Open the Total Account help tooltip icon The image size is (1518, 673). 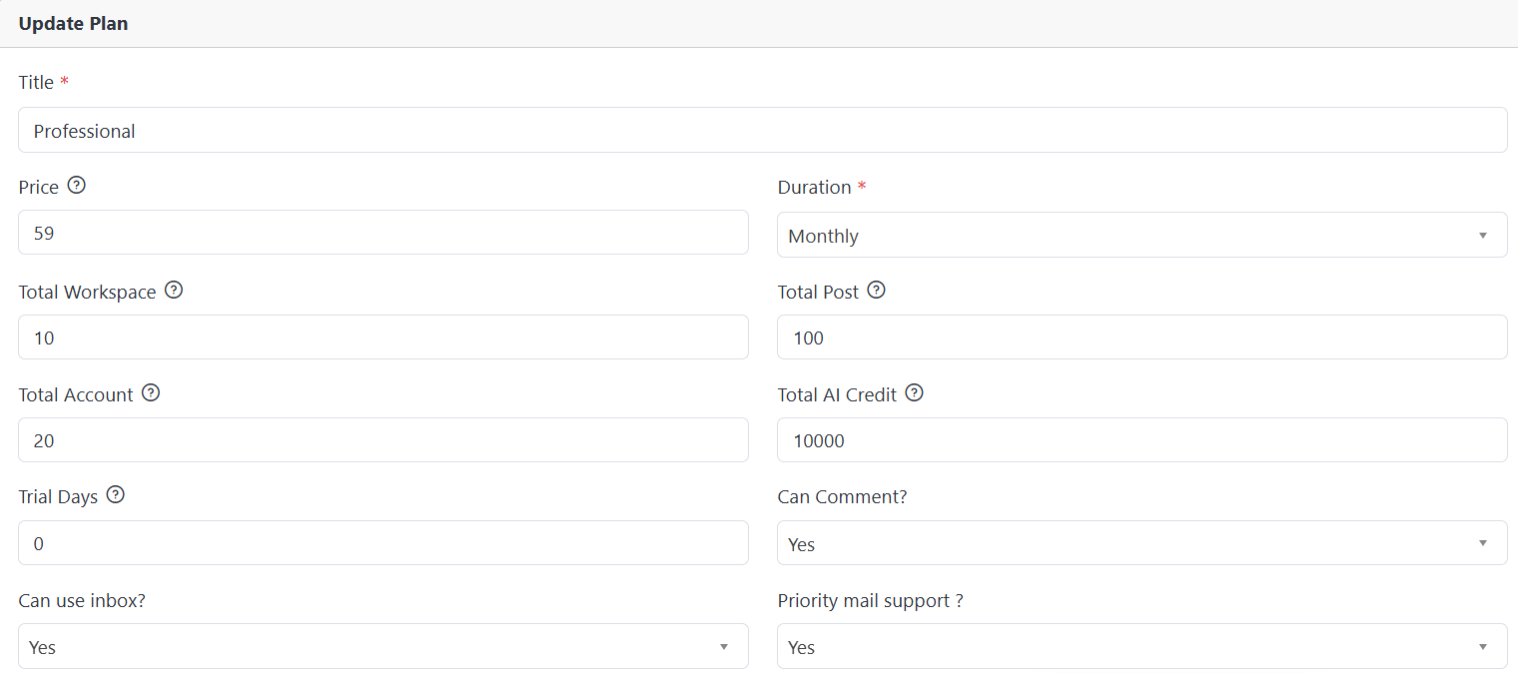[x=151, y=393]
